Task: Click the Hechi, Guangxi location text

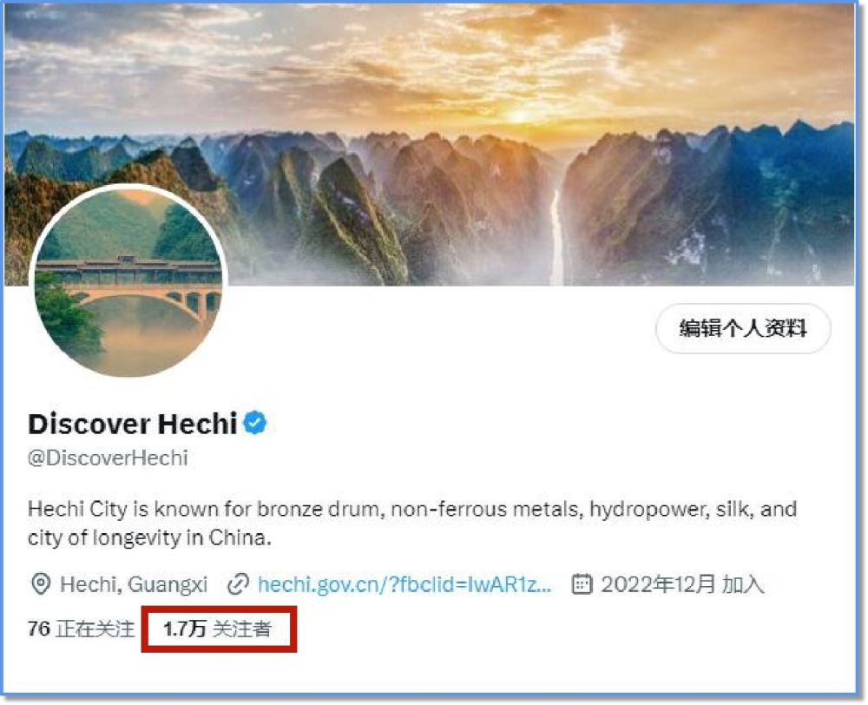Action: click(134, 584)
